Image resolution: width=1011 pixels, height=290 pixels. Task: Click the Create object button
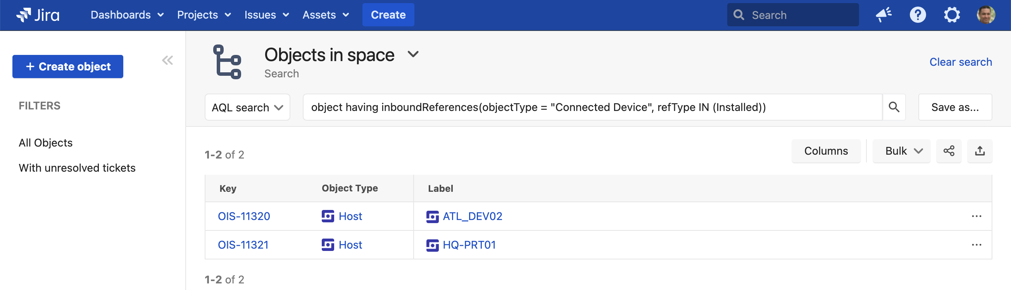(68, 67)
